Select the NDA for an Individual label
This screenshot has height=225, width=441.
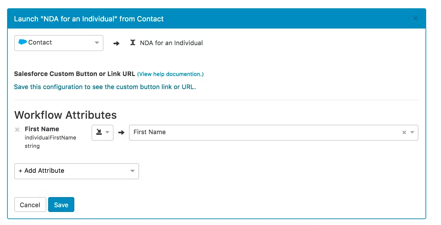click(171, 43)
